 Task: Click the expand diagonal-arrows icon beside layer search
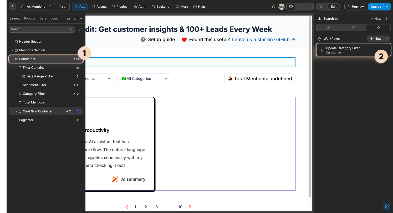[80, 29]
